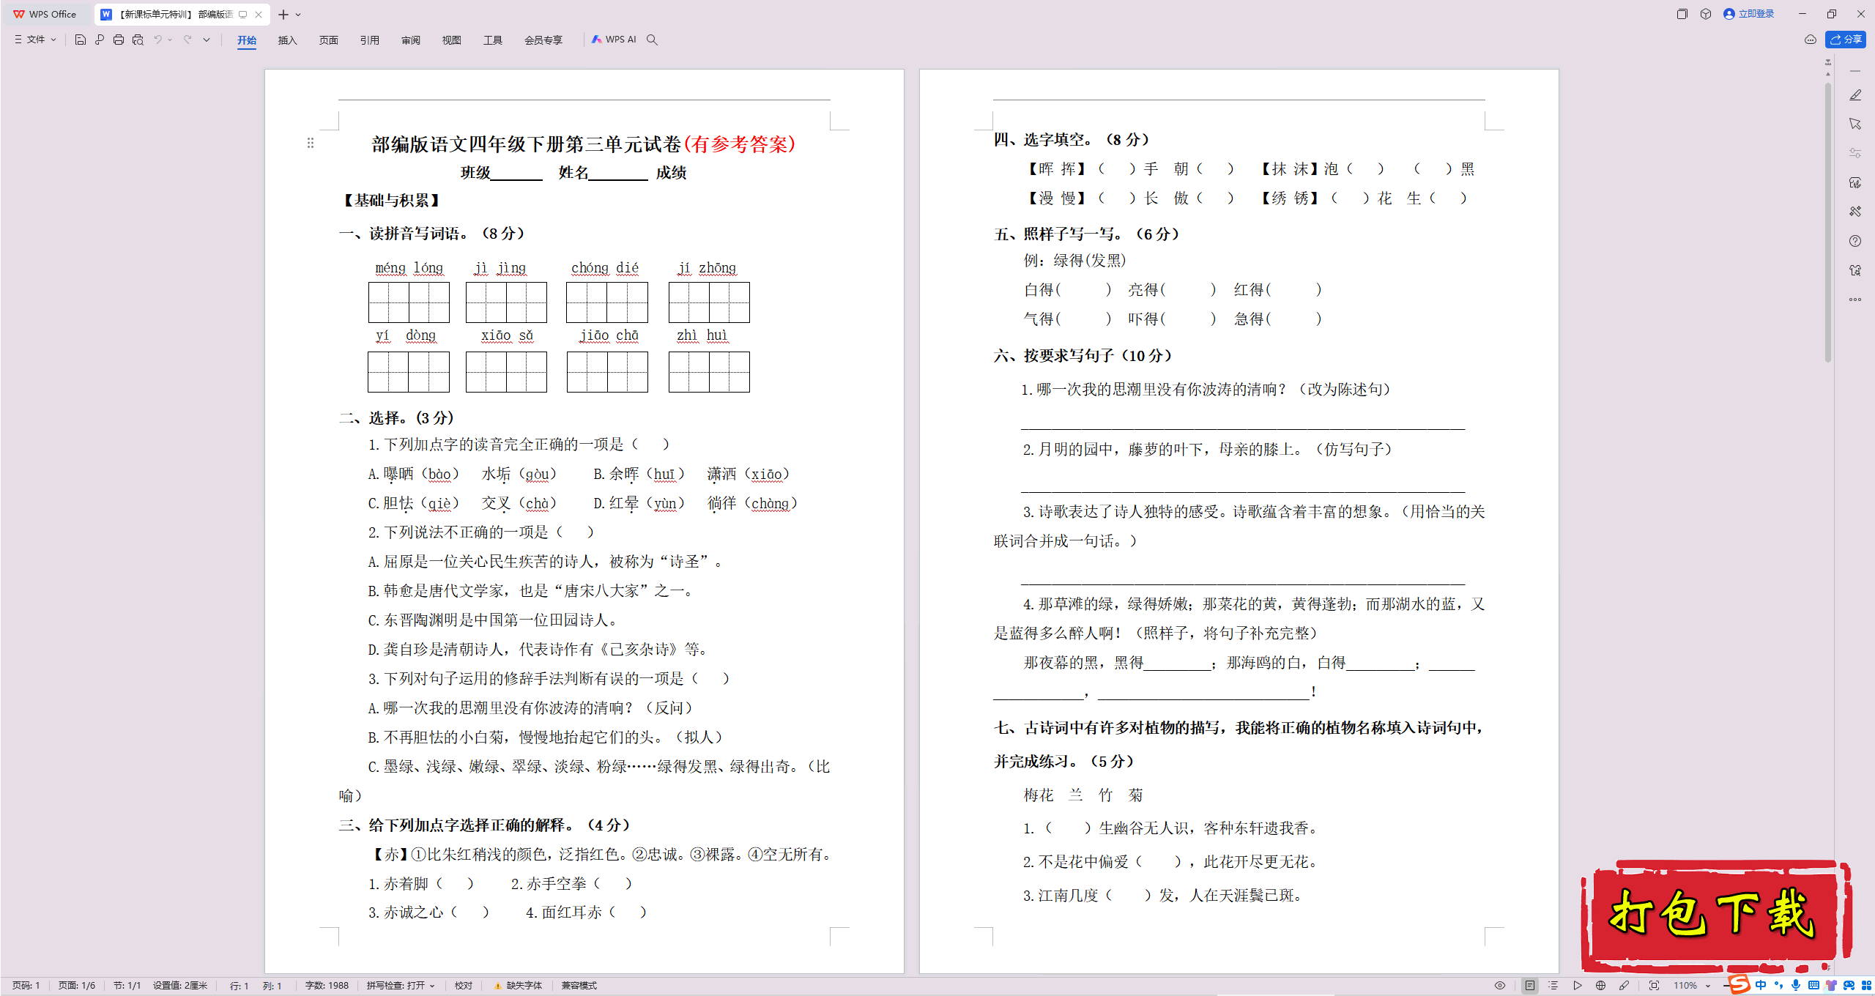
Task: Click the first pinyin box under méng lóng
Action: [409, 302]
